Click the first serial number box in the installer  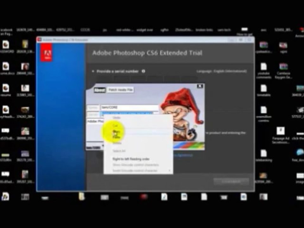tap(104, 79)
